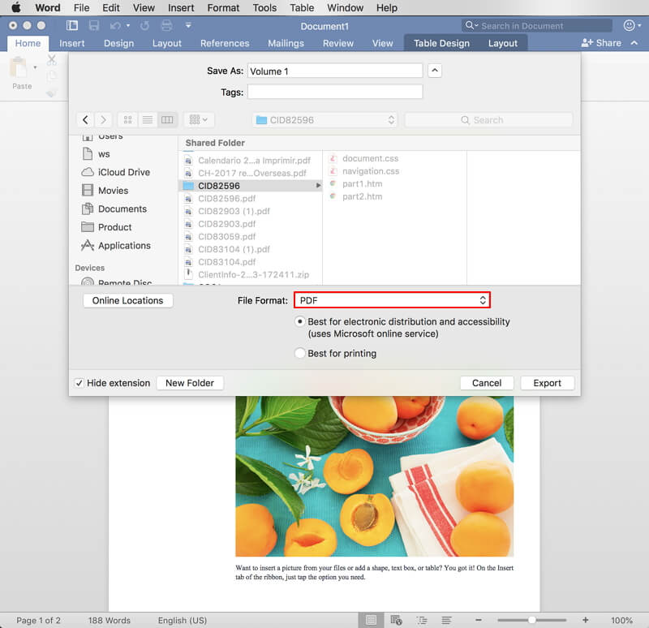Open the CID82596 folder location dropdown
The height and width of the screenshot is (628, 649).
click(x=324, y=119)
